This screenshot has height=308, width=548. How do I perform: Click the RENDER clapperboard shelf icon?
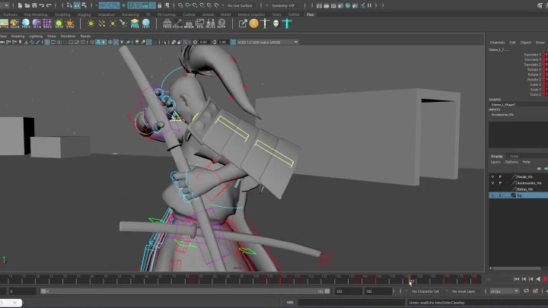pos(189,24)
